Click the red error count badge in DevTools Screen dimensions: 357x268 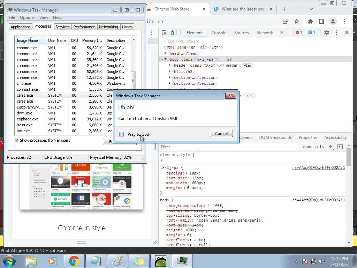point(299,32)
